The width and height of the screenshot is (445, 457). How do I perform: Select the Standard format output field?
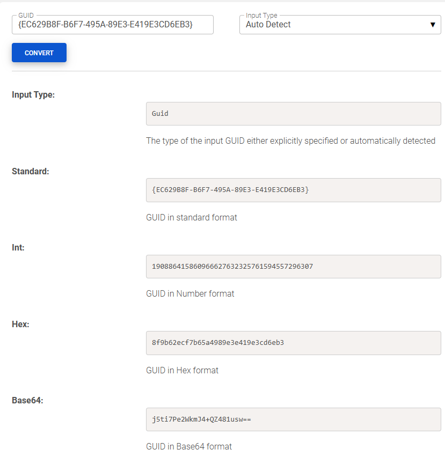[293, 190]
